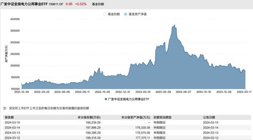Screen dimensions: 253x140
Task: Toggle the 广发中证全指电力公用事业ETF legend series
Action: [x=127, y=99]
